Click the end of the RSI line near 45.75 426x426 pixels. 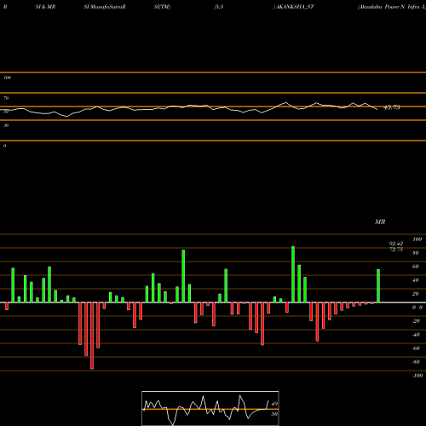(x=377, y=109)
